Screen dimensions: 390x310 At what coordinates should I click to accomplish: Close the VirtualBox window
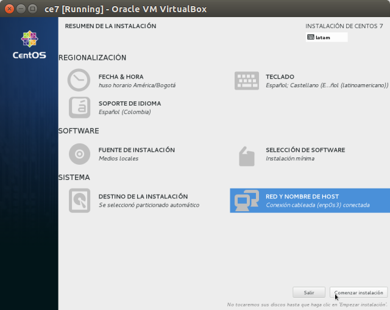(x=10, y=9)
